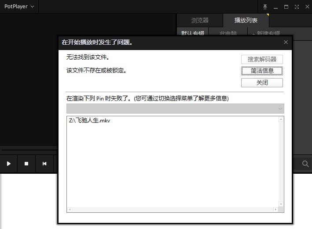Image resolution: width=312 pixels, height=229 pixels.
Task: Toggle fullscreen mode in the title bar
Action: point(297,7)
